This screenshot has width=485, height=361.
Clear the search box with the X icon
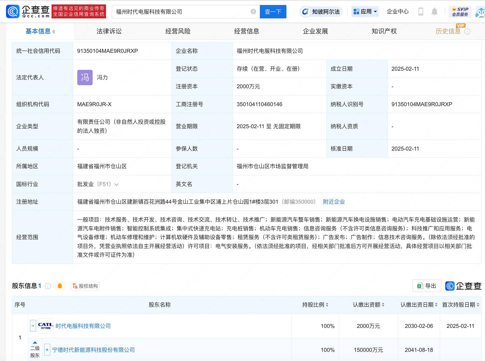tap(253, 11)
